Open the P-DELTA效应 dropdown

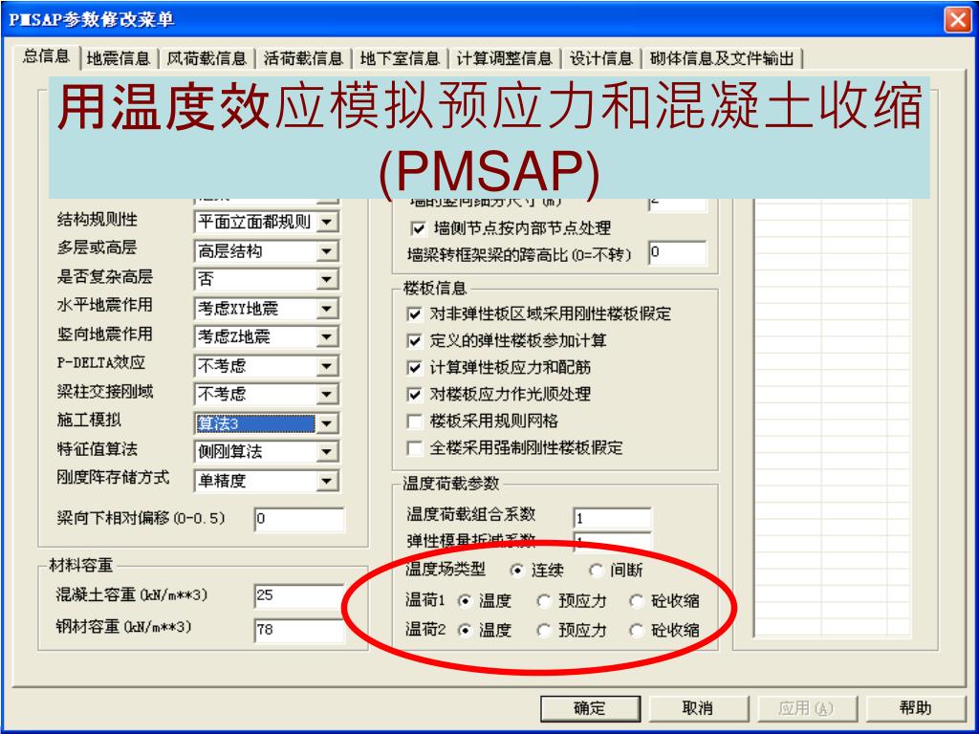pos(327,366)
